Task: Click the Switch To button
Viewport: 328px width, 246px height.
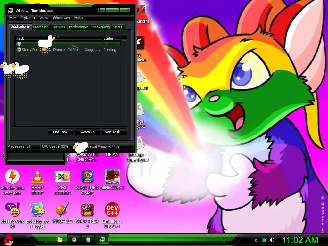Action: click(87, 132)
